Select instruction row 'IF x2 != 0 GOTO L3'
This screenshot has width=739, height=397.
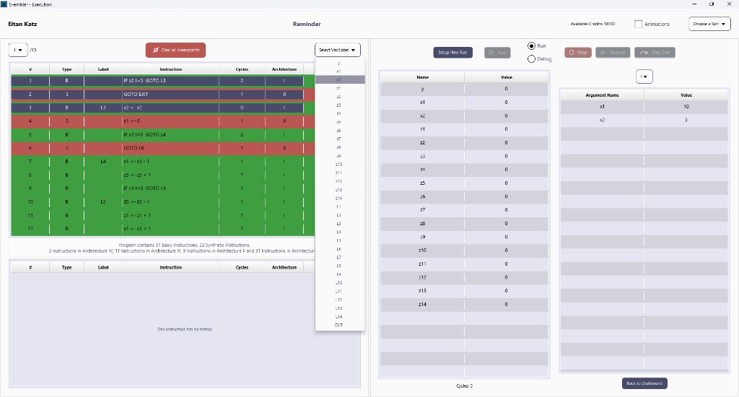[163, 81]
